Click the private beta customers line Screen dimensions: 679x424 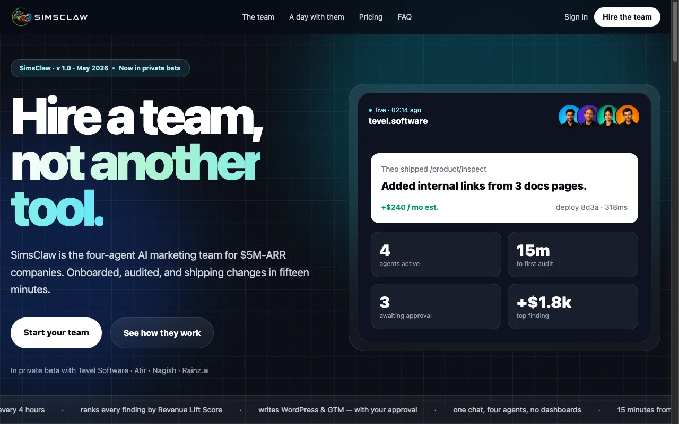click(x=110, y=370)
